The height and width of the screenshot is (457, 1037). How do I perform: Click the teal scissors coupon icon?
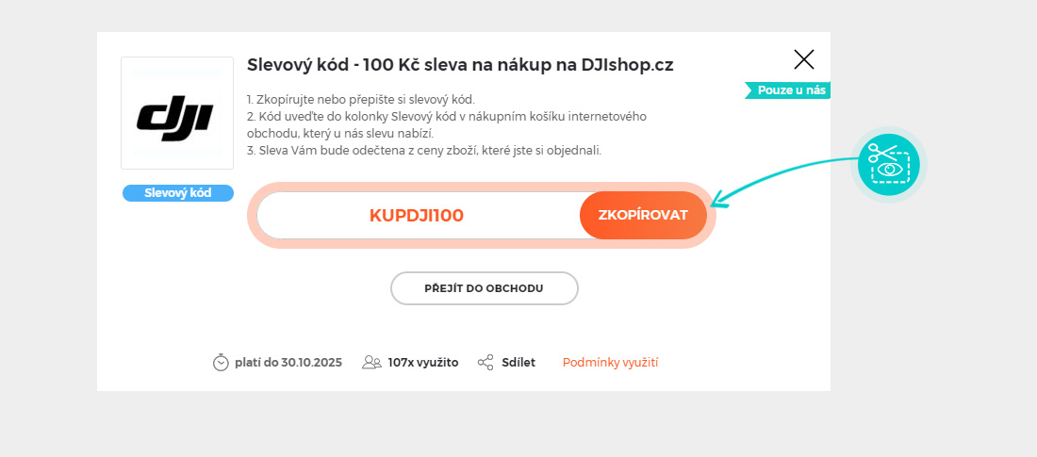point(889,164)
